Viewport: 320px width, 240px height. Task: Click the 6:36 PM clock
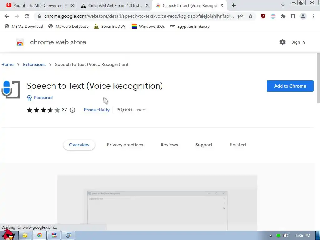coord(303,236)
